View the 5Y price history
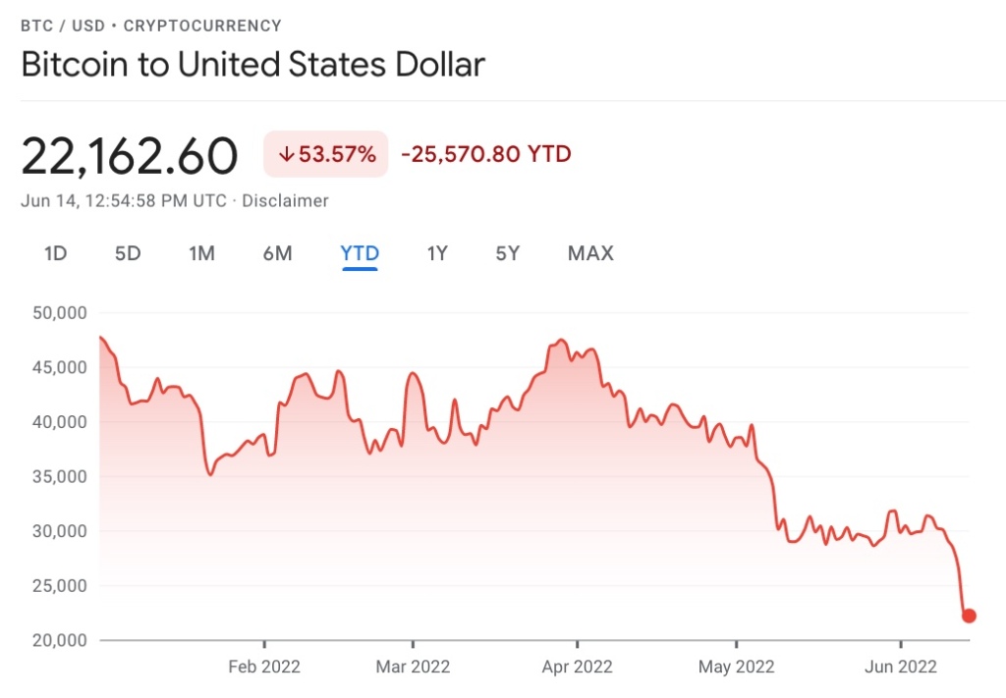1006x698 pixels. 507,253
